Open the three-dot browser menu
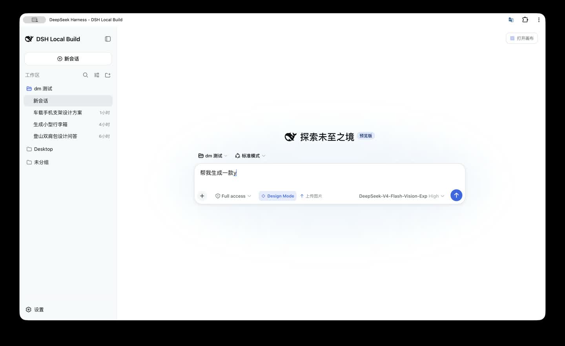 539,20
